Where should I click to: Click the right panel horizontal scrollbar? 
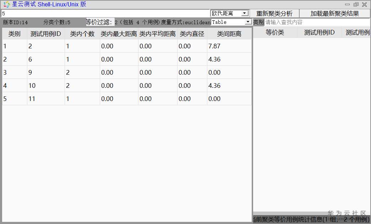[x=311, y=213]
